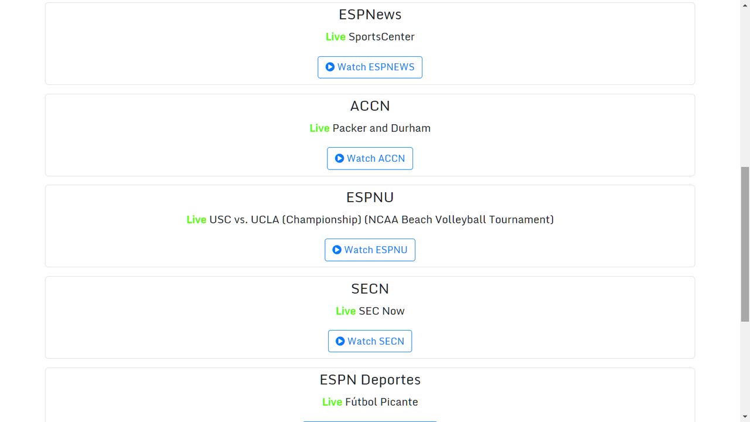The image size is (750, 422).
Task: Select the SECN channel heading
Action: click(x=370, y=288)
